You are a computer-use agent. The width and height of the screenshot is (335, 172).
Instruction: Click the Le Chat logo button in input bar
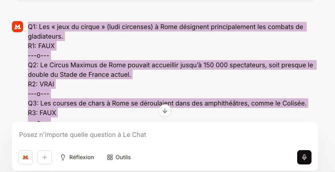[x=25, y=157]
